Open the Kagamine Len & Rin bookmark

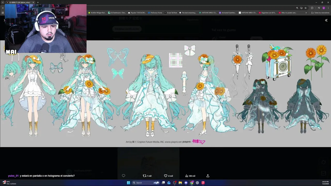coord(267,13)
